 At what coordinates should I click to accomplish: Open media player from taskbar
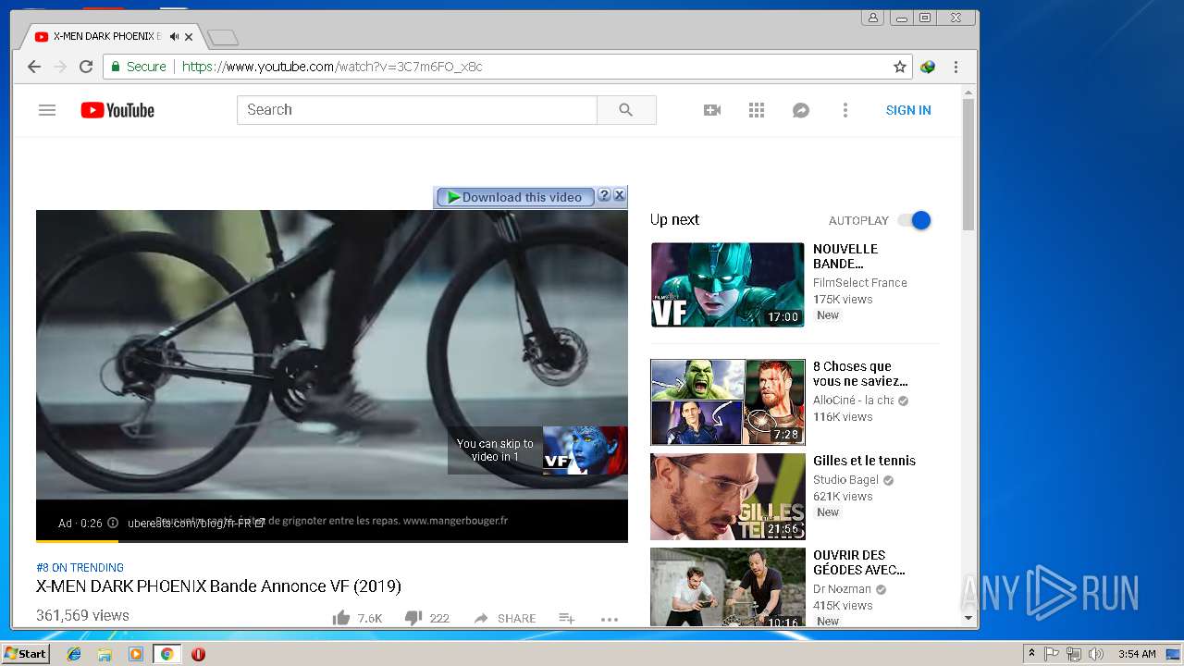136,654
